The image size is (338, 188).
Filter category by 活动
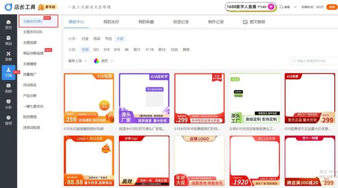tap(97, 39)
